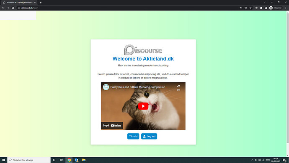The image size is (289, 163).
Task: Click the DAN language indicator
Action: point(268,160)
